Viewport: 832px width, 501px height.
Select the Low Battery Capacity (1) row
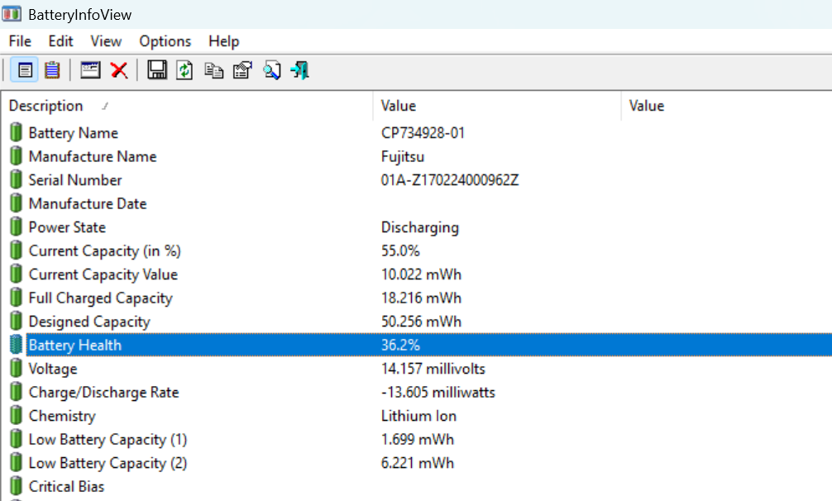pos(416,439)
